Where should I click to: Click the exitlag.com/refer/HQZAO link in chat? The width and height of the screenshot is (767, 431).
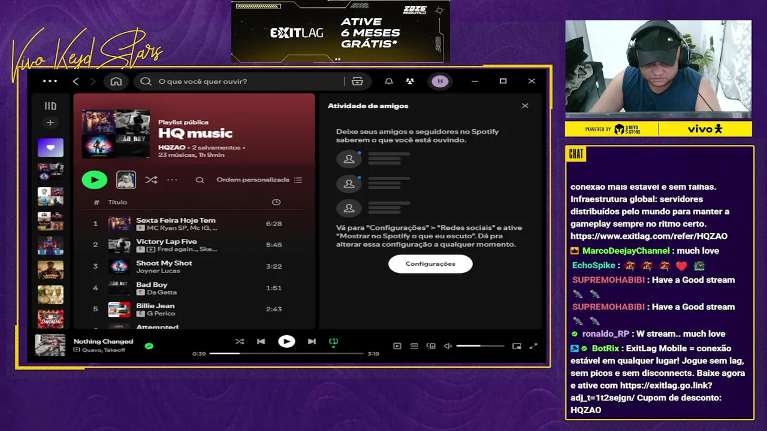click(x=649, y=236)
